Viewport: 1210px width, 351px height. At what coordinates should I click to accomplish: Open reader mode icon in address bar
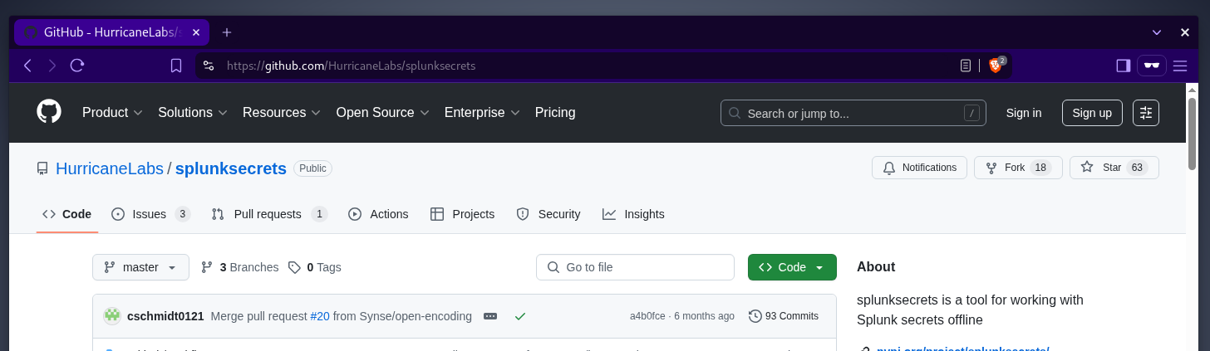pos(966,66)
